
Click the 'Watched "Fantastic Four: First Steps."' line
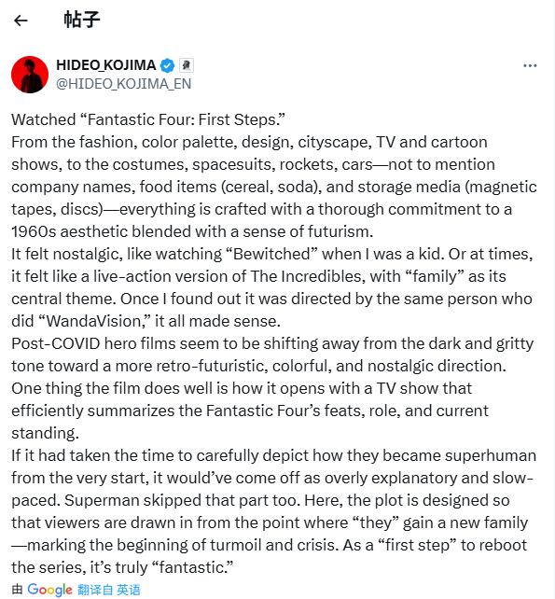point(148,120)
